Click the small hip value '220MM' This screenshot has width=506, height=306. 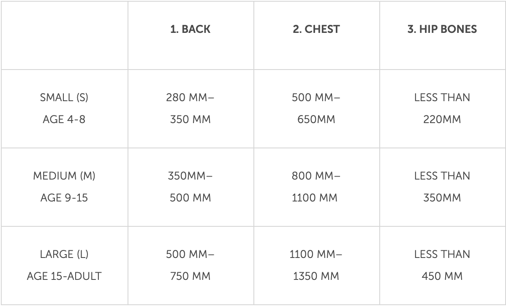442,119
